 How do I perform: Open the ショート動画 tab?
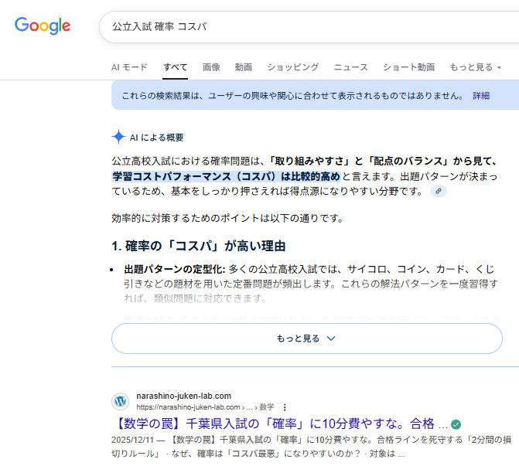(x=408, y=67)
